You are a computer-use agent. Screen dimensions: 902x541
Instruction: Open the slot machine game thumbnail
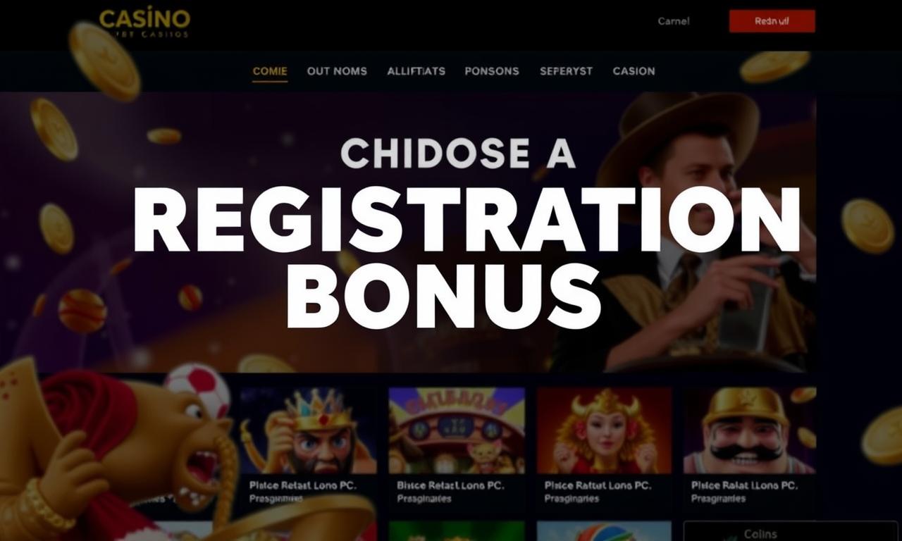tap(457, 430)
